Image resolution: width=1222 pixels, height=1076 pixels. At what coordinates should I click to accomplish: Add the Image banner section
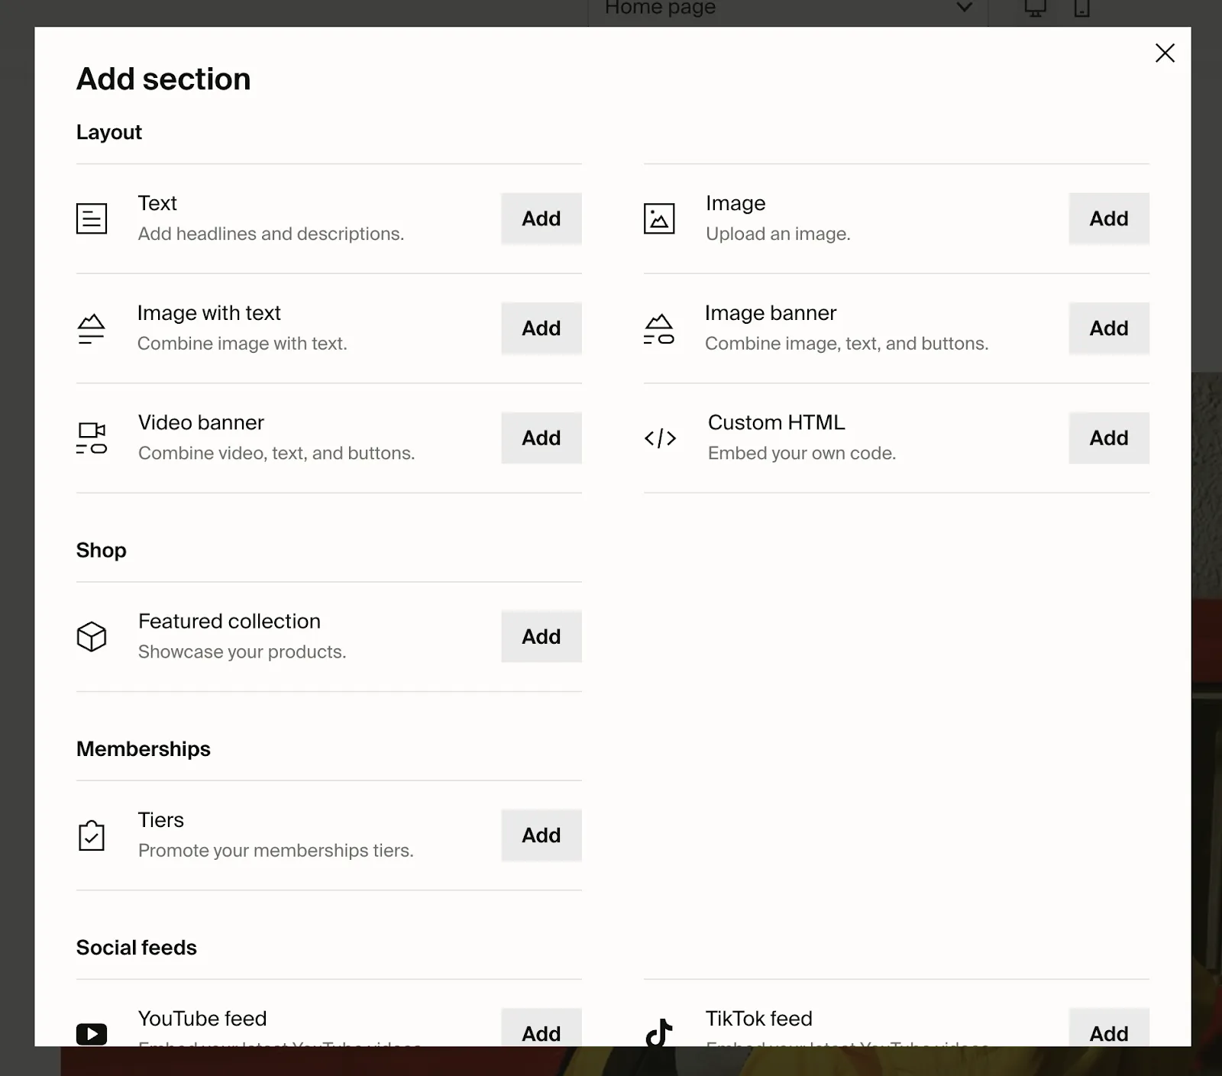(x=1108, y=328)
